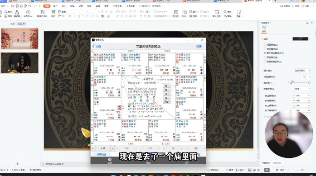Start slideshow from current slide icon
This screenshot has height=176, width=316.
pyautogui.click(x=29, y=12)
